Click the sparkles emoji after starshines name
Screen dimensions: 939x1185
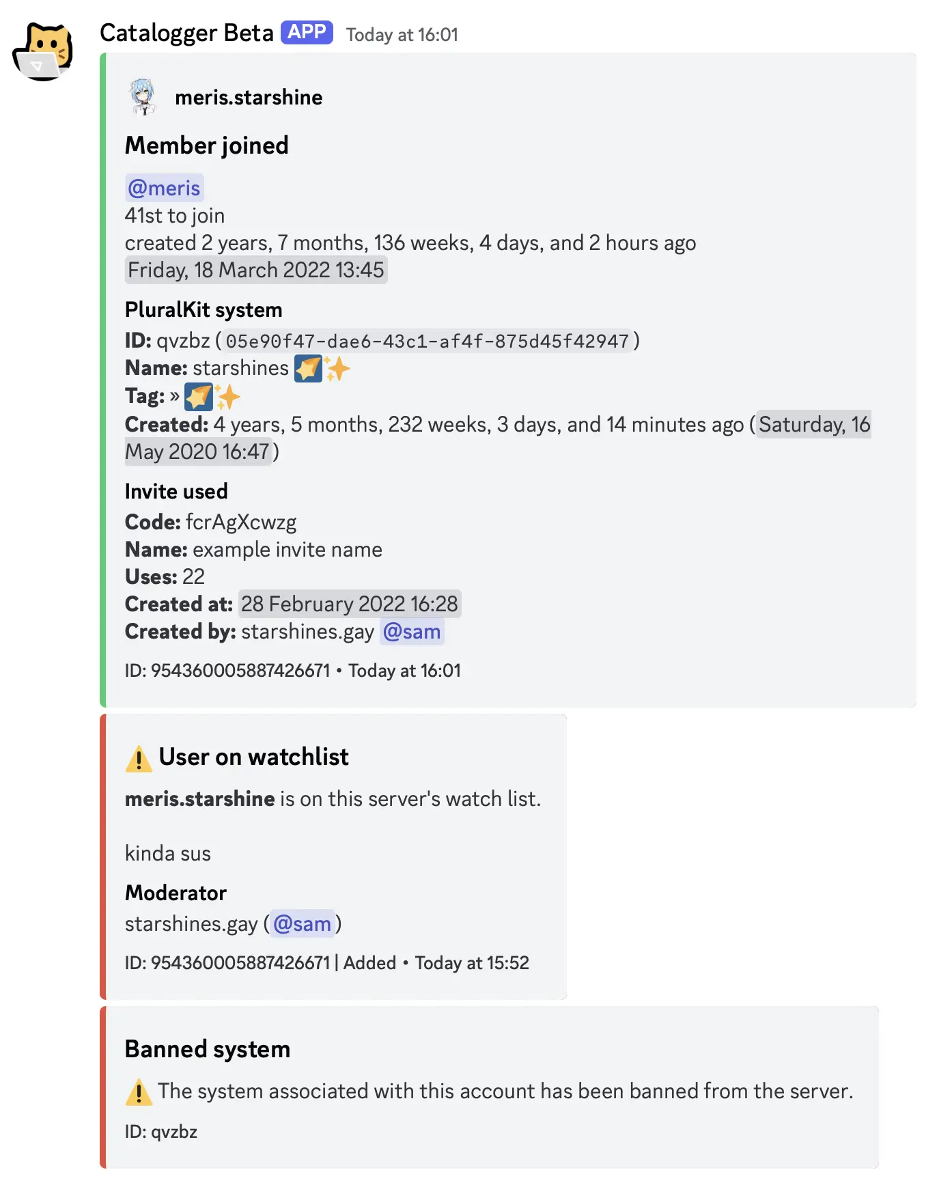337,368
